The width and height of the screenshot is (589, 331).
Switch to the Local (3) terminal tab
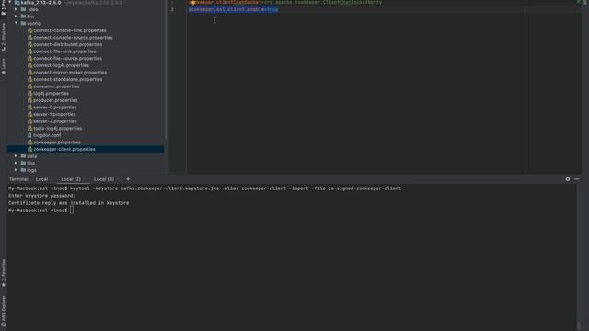104,179
